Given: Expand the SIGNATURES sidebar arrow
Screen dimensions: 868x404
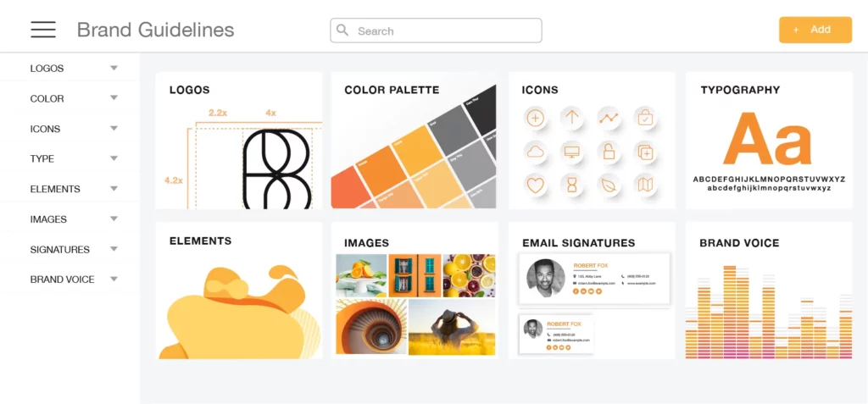Looking at the screenshot, I should click(x=114, y=249).
